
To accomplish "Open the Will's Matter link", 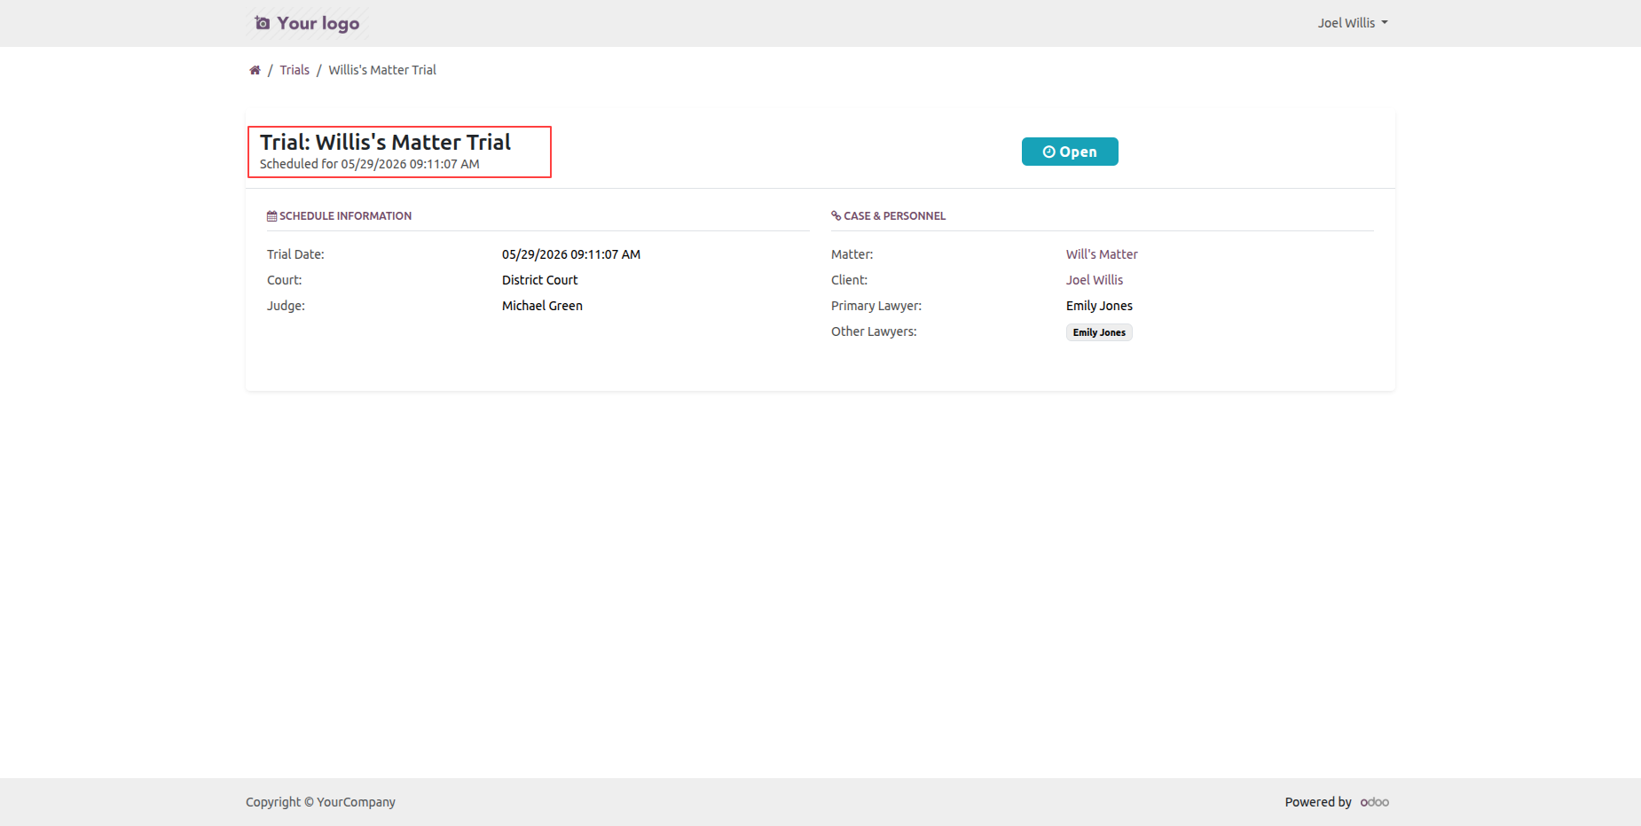I will tap(1102, 254).
